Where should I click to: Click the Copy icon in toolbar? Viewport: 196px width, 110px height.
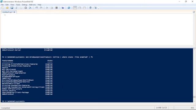[21, 8]
